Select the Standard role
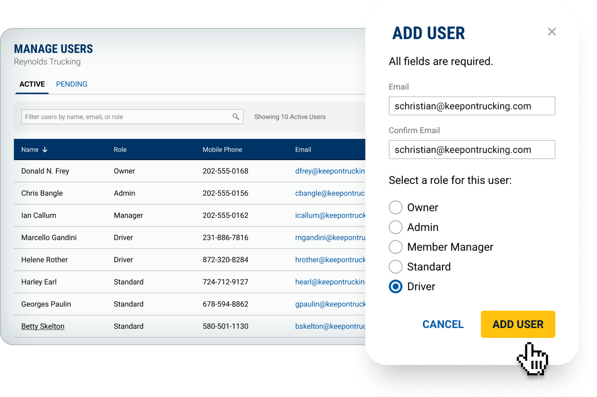Viewport: 597px width, 397px height. (x=395, y=266)
